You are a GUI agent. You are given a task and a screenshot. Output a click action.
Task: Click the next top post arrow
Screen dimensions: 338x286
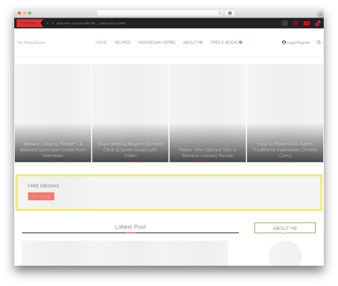53,23
